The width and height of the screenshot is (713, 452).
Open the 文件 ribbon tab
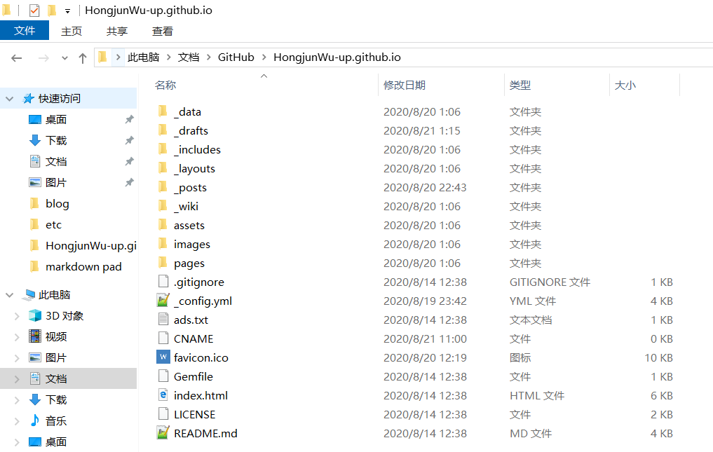(x=25, y=30)
